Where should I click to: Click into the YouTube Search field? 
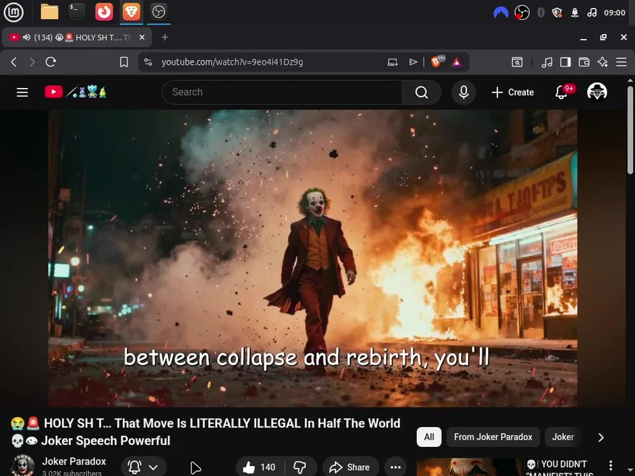[282, 93]
